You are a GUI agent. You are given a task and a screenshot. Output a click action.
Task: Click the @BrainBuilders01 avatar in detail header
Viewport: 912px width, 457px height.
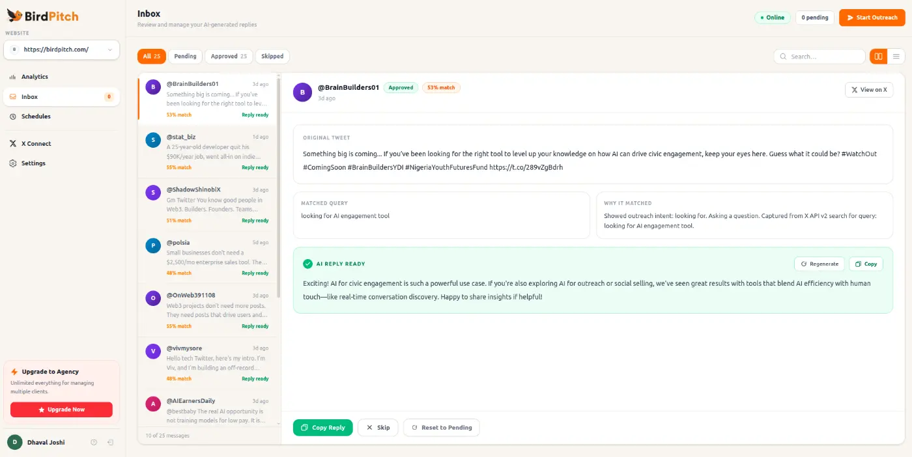302,92
